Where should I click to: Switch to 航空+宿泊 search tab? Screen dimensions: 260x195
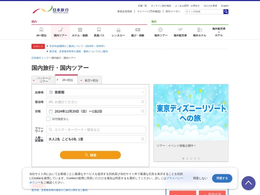click(91, 80)
